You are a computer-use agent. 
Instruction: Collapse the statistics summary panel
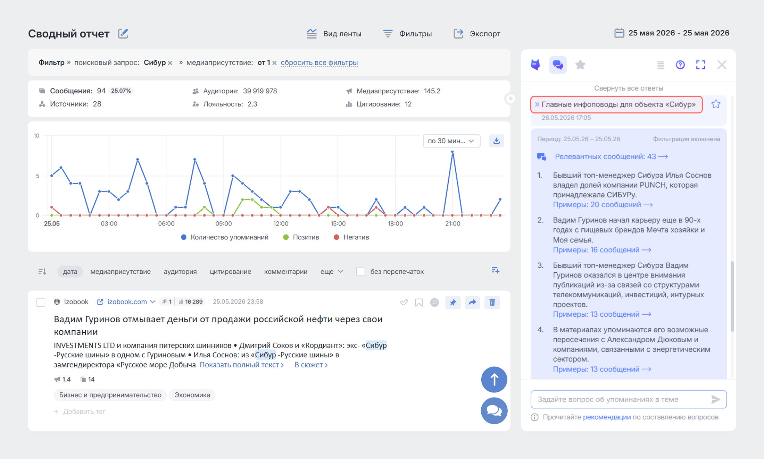(510, 99)
